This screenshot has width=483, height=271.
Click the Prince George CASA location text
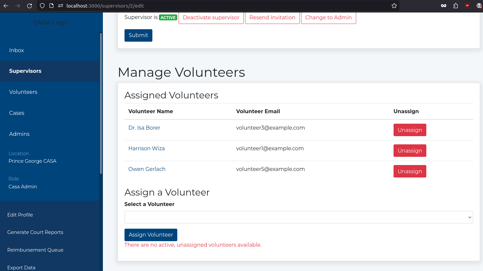32,161
